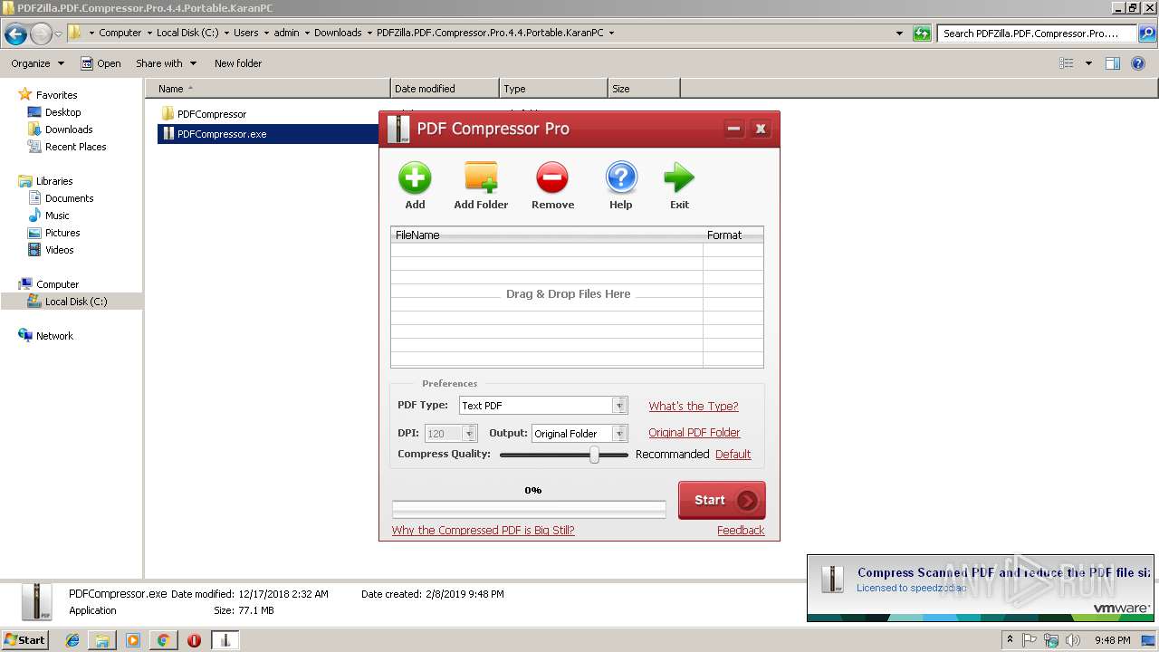Click the What's the Type? link
This screenshot has width=1159, height=652.
(694, 406)
